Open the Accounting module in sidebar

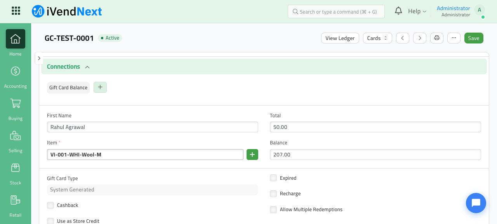pos(16,77)
